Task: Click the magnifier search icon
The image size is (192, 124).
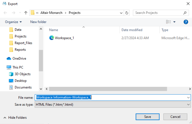Action: 185,13
